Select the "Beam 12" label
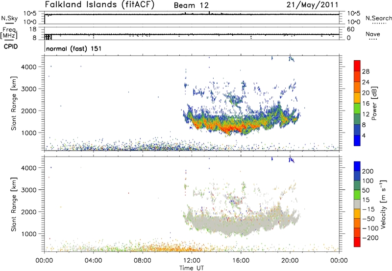This screenshot has width=392, height=271. point(191,5)
